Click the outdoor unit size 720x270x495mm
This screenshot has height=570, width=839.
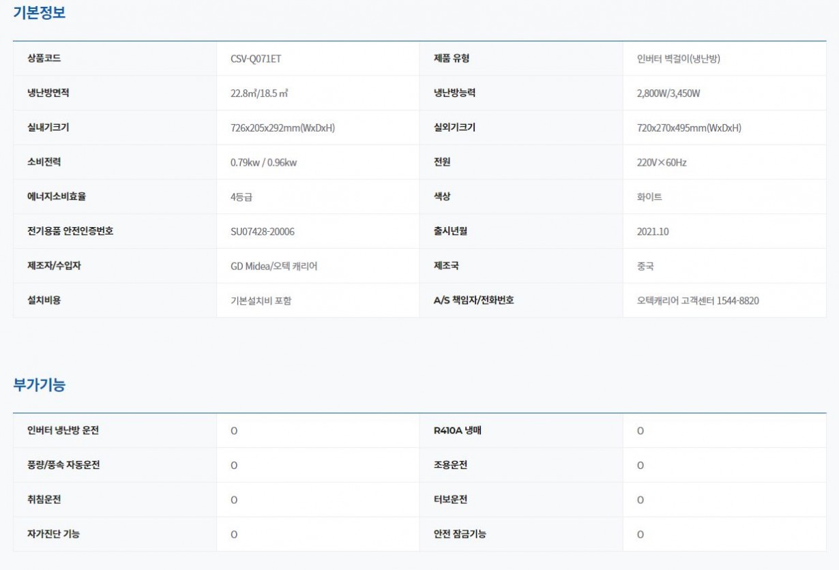688,128
